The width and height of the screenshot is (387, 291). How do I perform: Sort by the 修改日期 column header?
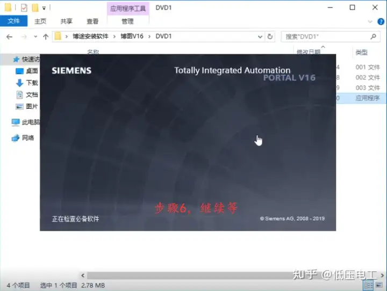(309, 52)
